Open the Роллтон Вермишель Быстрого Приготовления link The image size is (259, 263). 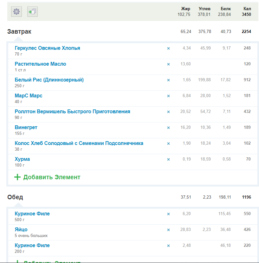pos(72,112)
